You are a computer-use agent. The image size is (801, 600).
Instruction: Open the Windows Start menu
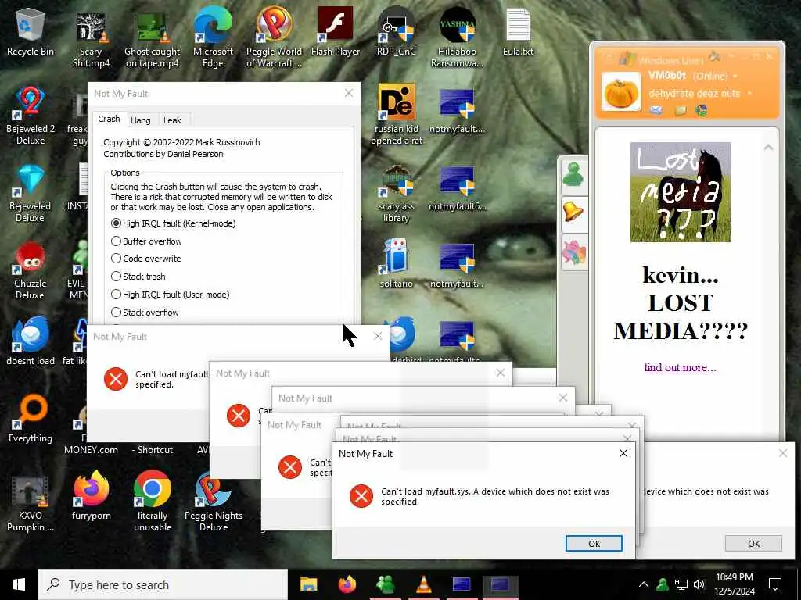coord(19,584)
